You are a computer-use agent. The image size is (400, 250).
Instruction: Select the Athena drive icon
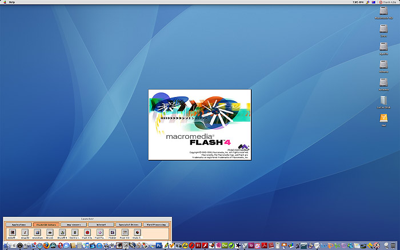coord(383,64)
